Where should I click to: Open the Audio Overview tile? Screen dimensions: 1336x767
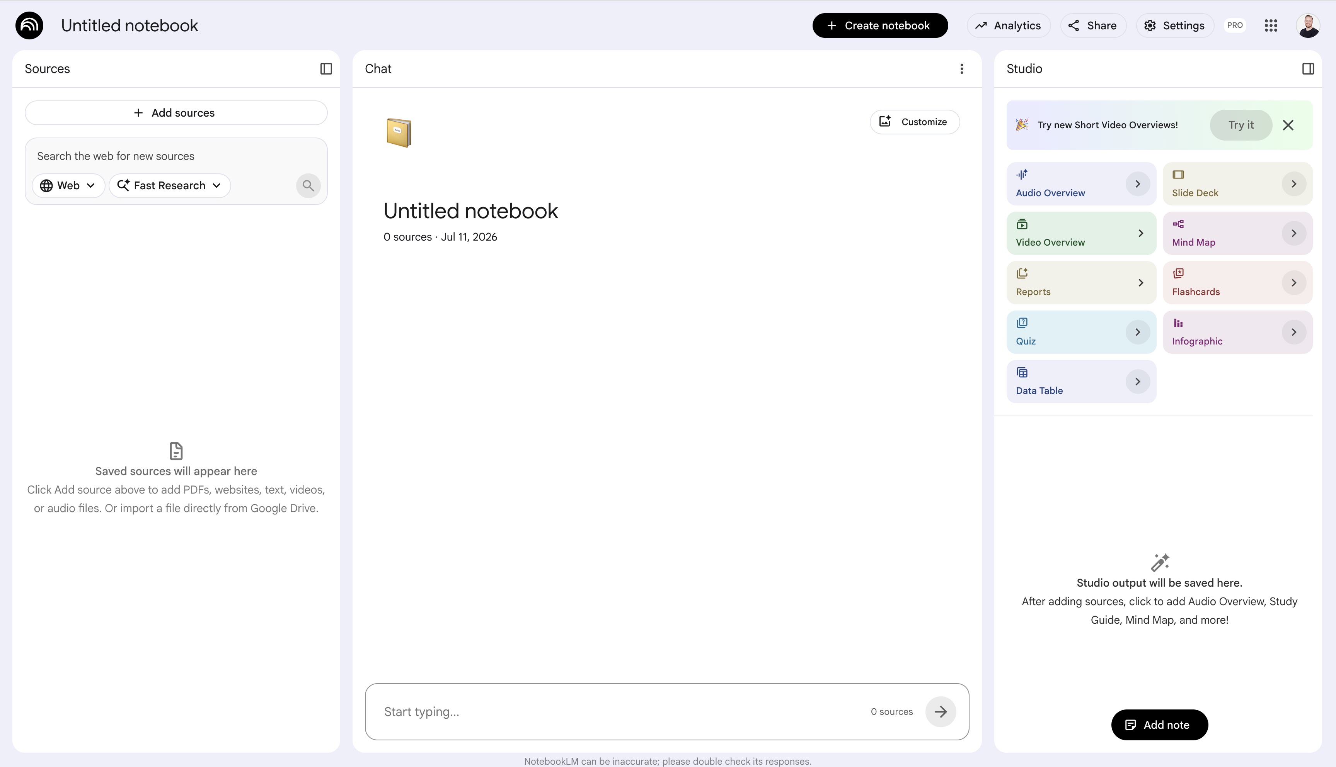(1081, 183)
